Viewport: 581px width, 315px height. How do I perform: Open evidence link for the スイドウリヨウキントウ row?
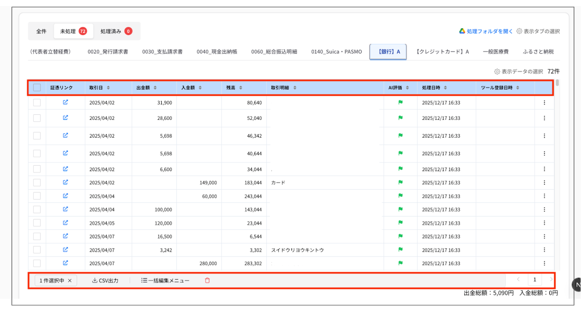coord(65,250)
